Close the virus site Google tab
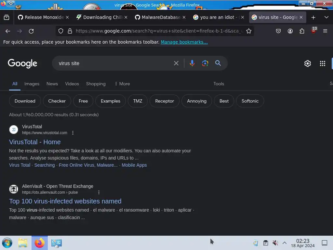 pos(301,18)
